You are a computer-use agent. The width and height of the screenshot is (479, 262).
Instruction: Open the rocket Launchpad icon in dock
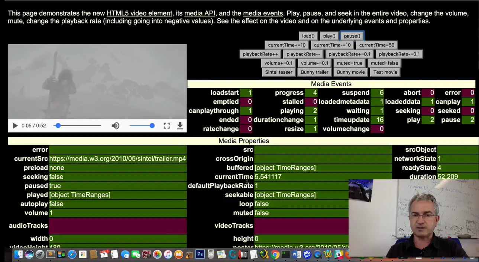click(x=40, y=255)
